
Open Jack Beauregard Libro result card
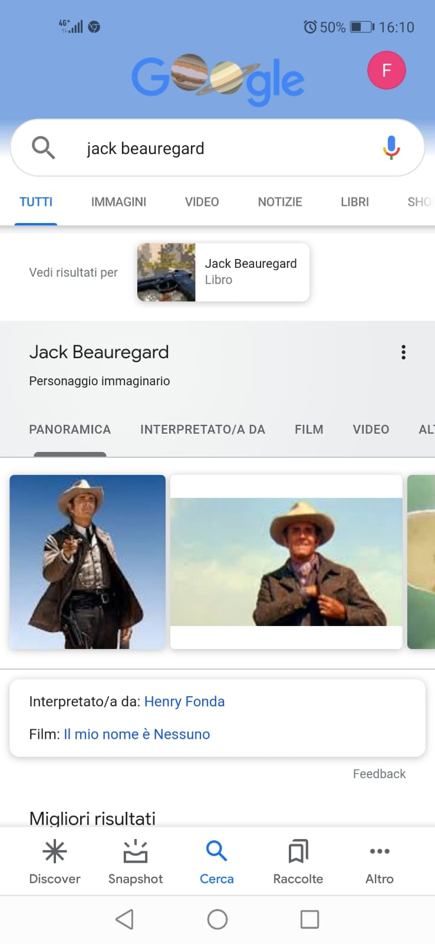[x=223, y=272]
